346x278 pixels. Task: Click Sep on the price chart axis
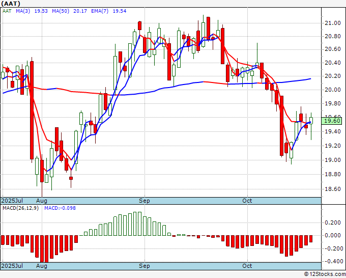(145, 201)
